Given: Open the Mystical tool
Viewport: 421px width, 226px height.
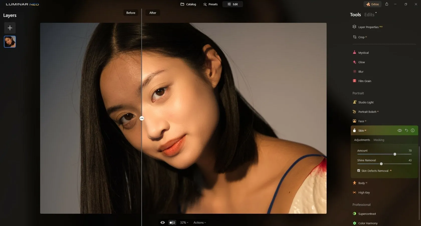Looking at the screenshot, I should pyautogui.click(x=363, y=53).
